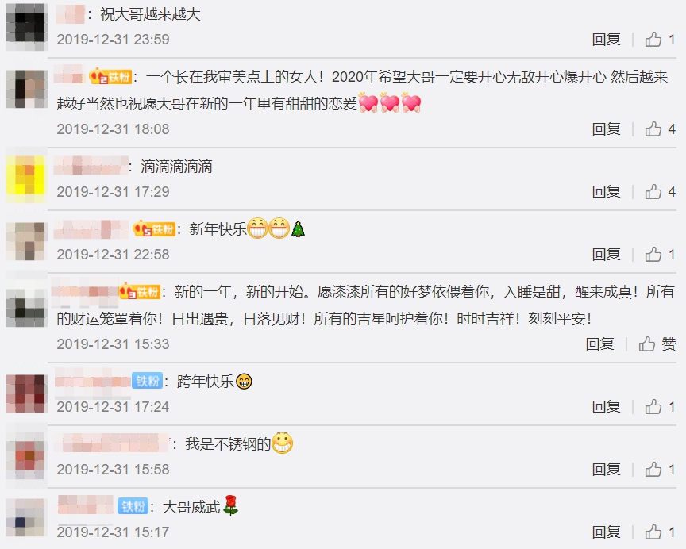Like the 大哥威武 comment
The height and width of the screenshot is (549, 686).
pyautogui.click(x=660, y=532)
